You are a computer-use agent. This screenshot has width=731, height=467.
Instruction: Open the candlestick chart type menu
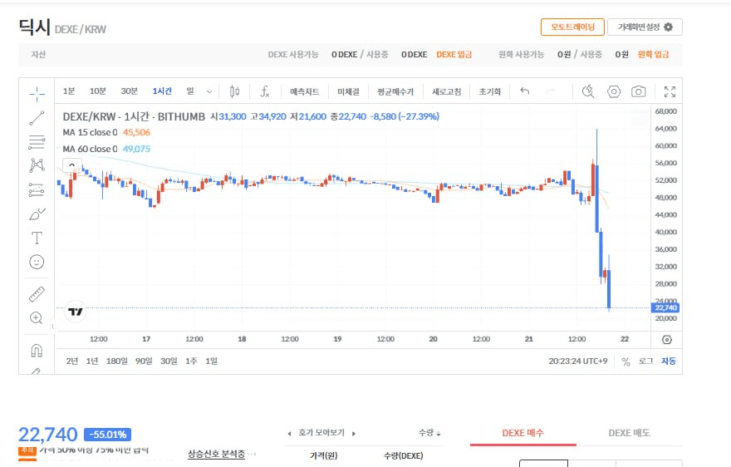click(234, 91)
